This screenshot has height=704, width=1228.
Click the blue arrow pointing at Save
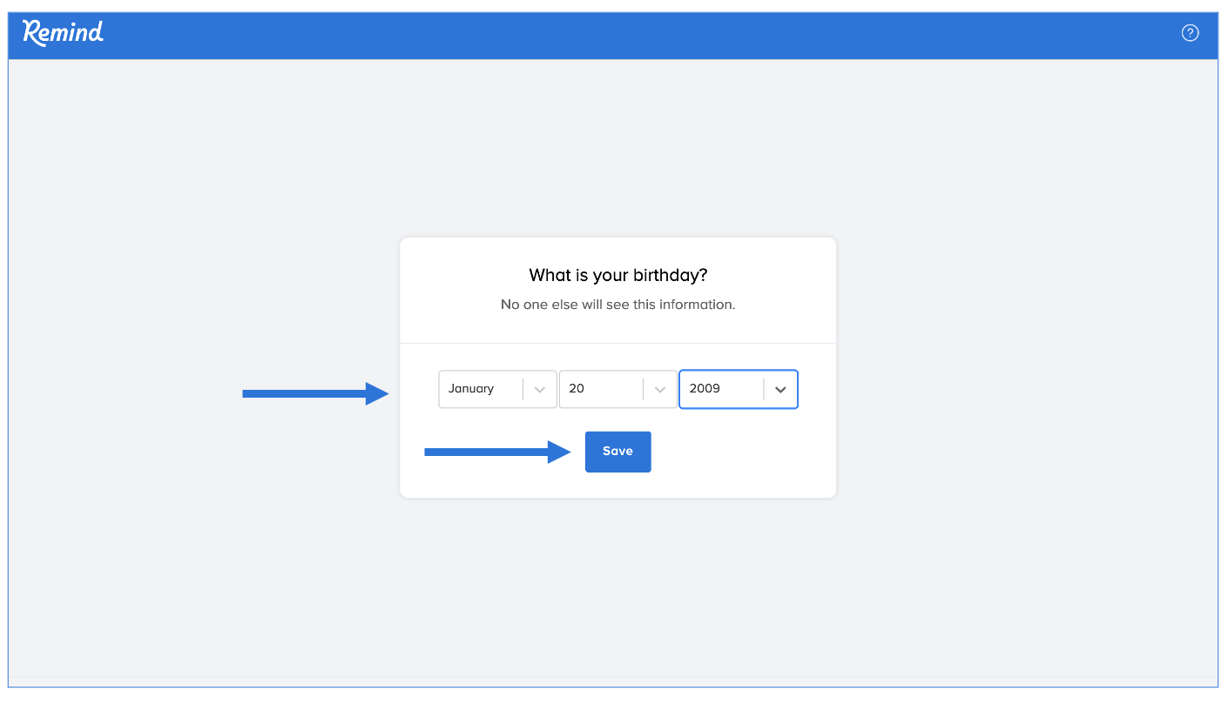[497, 452]
